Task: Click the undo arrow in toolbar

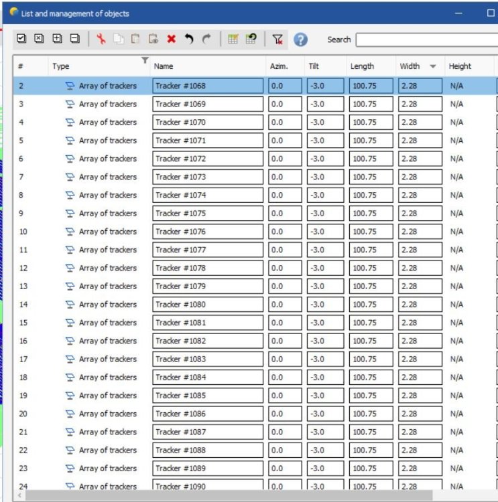Action: click(188, 39)
